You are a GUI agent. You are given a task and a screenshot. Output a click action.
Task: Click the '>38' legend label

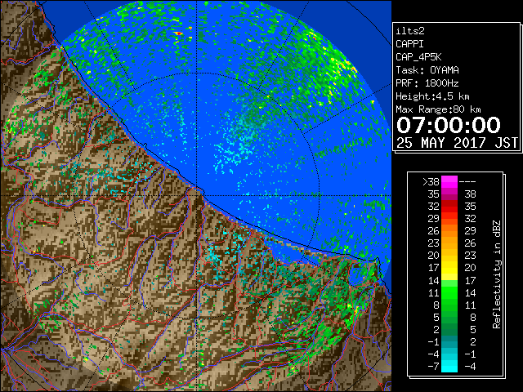pyautogui.click(x=431, y=182)
